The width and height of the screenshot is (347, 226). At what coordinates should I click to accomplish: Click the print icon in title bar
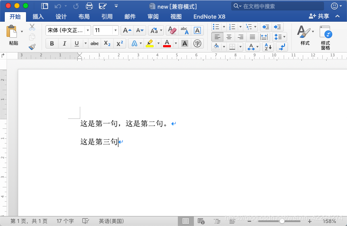tap(89, 6)
